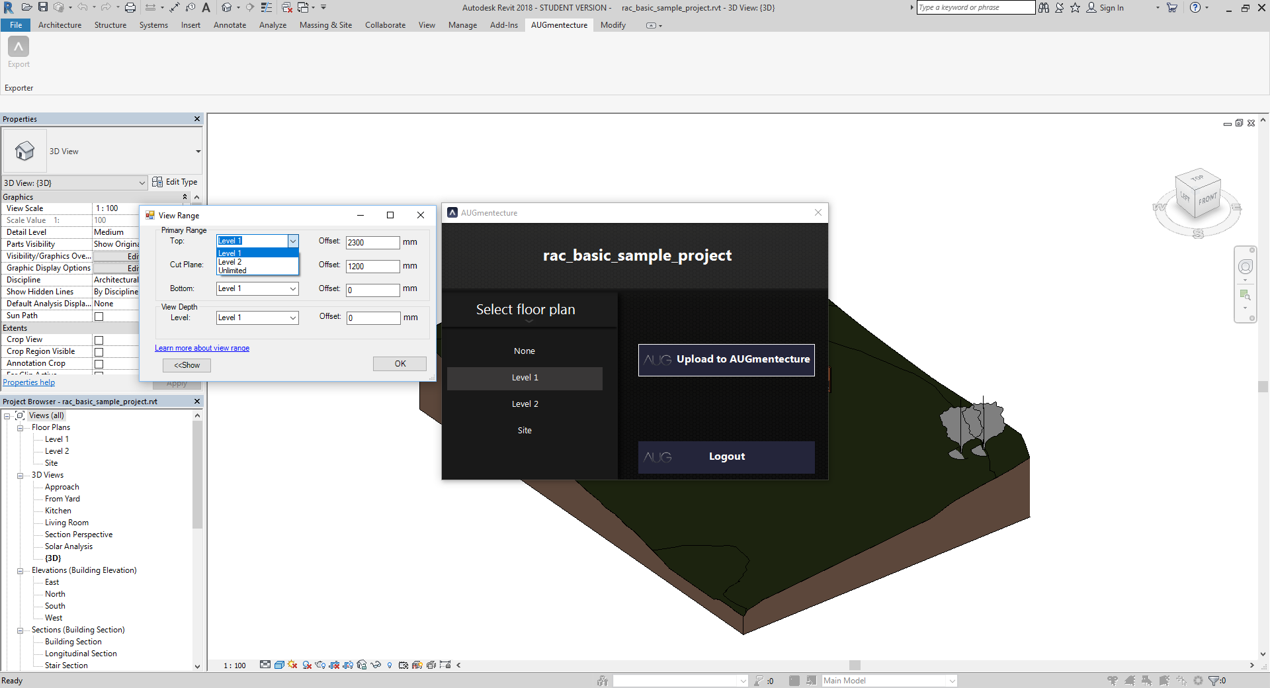Image resolution: width=1270 pixels, height=688 pixels.
Task: Click the Crop View icon in view control bar
Action: 334,665
